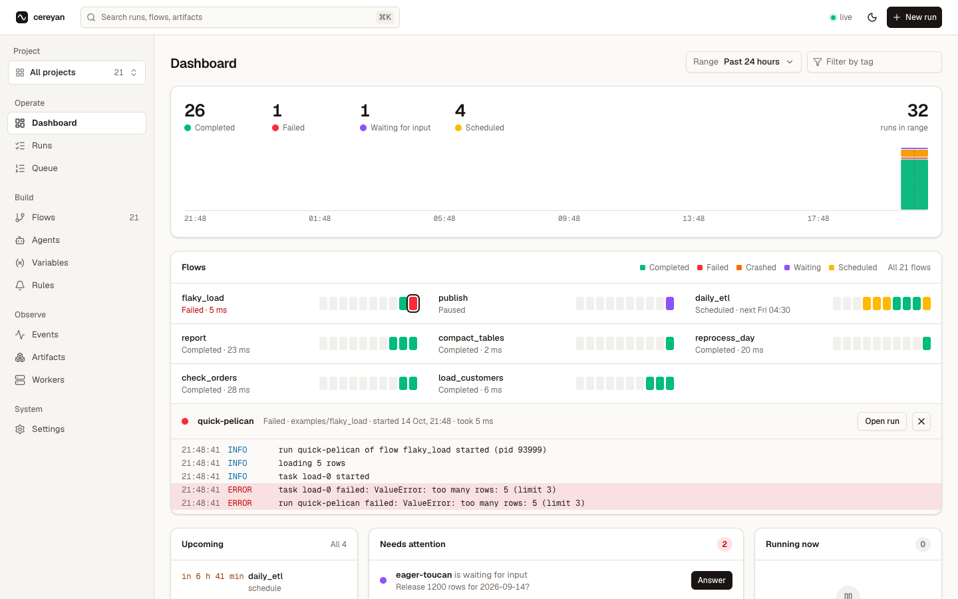Click the Filter by tag field
Viewport: 958px width, 599px height.
coord(874,62)
